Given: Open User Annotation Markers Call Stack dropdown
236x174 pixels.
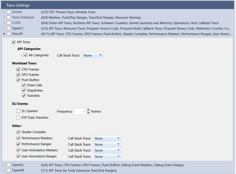Looking at the screenshot, I should pos(107,150).
